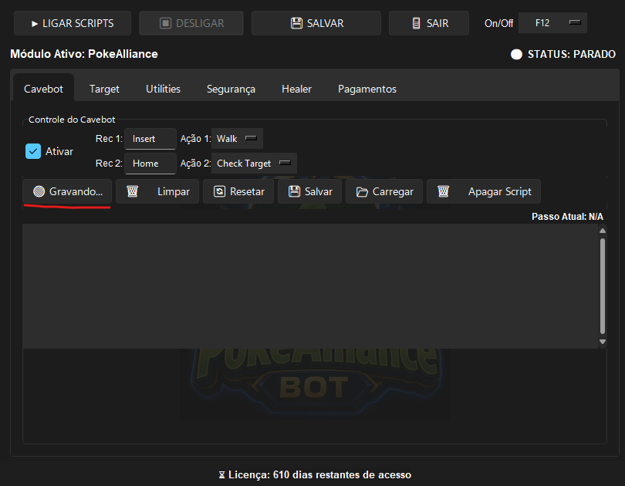The width and height of the screenshot is (625, 486).
Task: Click the Rec 2 Home hotkey field
Action: (x=150, y=164)
